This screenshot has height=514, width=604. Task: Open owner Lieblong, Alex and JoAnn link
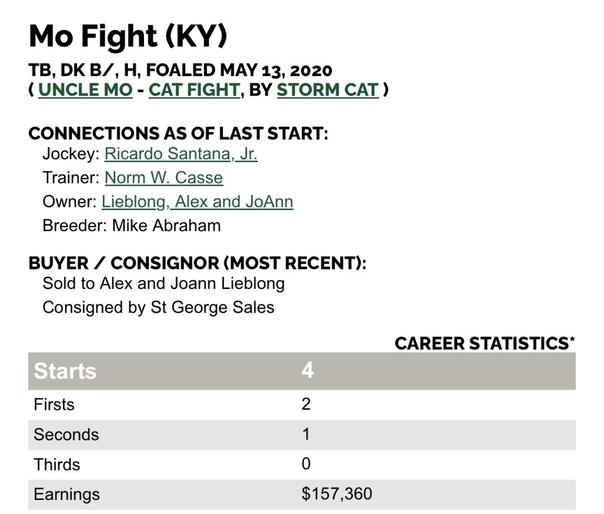click(197, 202)
